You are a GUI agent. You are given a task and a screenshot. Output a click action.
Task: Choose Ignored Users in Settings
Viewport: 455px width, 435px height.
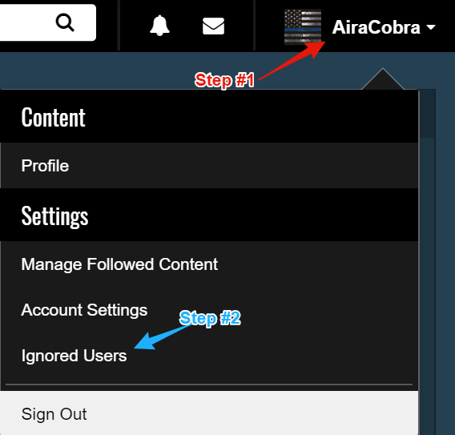pyautogui.click(x=74, y=356)
